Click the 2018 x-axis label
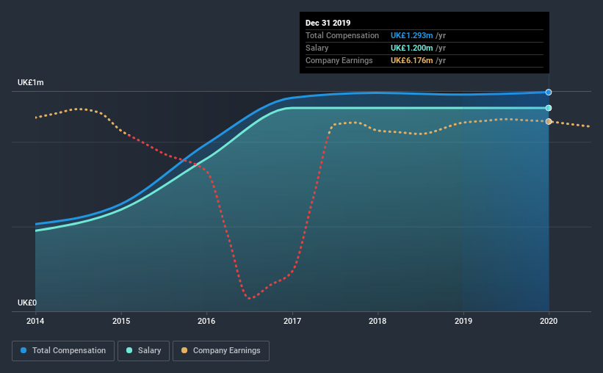This screenshot has height=373, width=603. point(378,321)
